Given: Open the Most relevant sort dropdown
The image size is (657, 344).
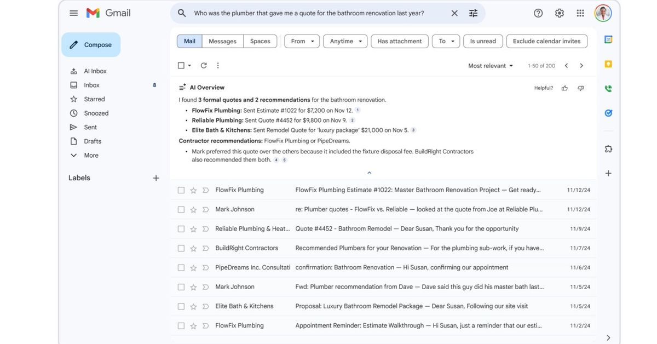Looking at the screenshot, I should (491, 66).
